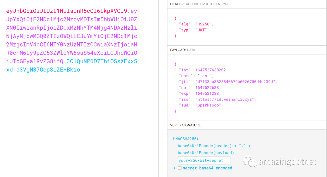Click the https://id.weihanli.xyz issuer URL
This screenshot has width=327, height=177.
pyautogui.click(x=226, y=99)
